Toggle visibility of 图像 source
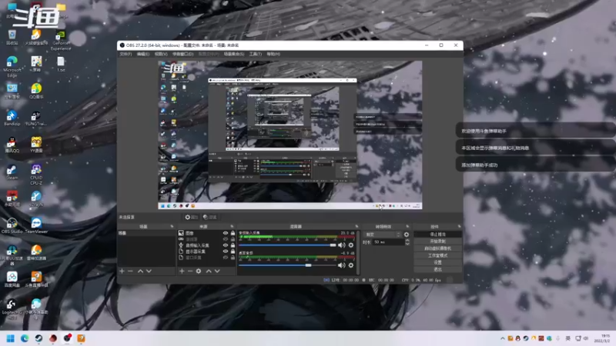Image resolution: width=616 pixels, height=346 pixels. pyautogui.click(x=226, y=233)
